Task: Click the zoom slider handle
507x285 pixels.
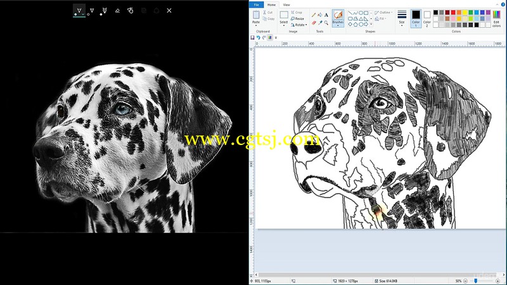Action: (x=476, y=281)
